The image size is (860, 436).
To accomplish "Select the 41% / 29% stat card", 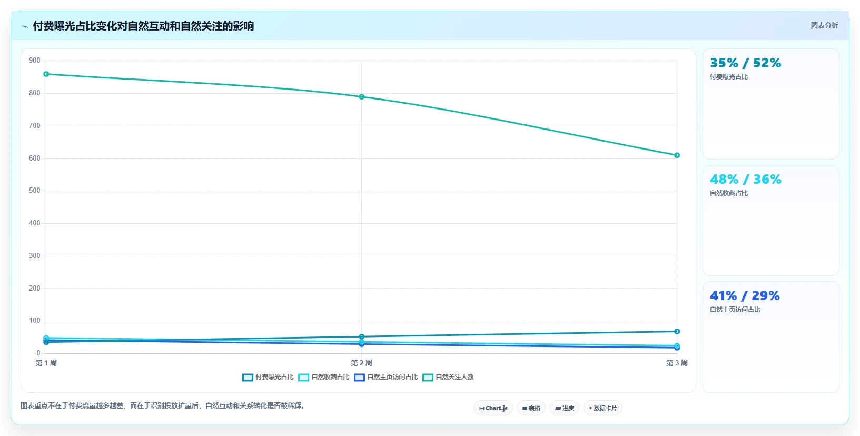I will pos(771,337).
